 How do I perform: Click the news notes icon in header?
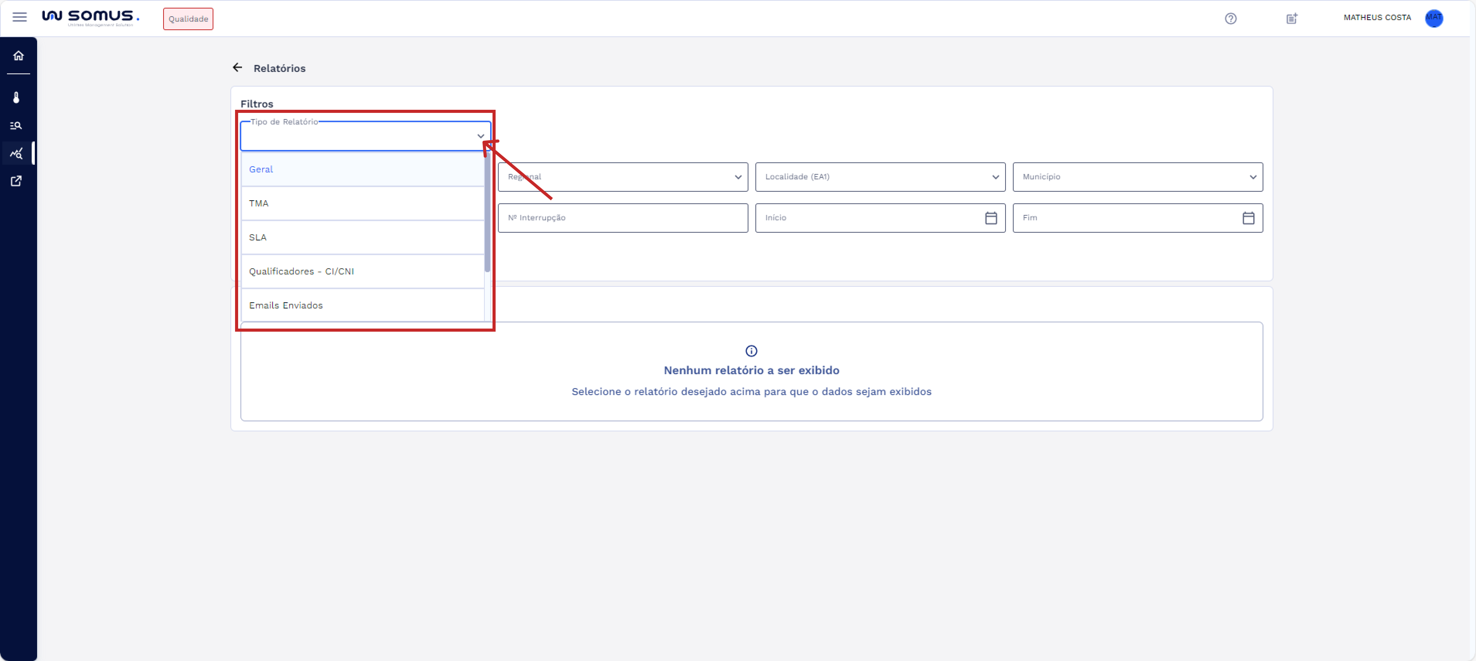(1292, 18)
